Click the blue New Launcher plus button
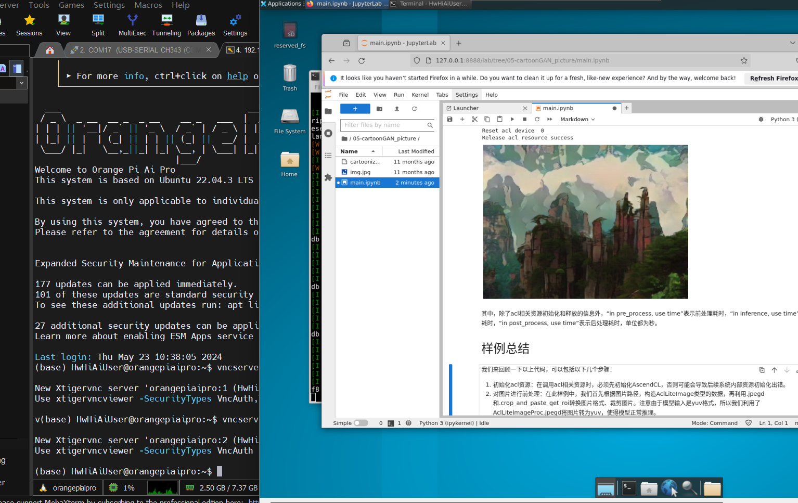This screenshot has width=798, height=503. [x=355, y=109]
